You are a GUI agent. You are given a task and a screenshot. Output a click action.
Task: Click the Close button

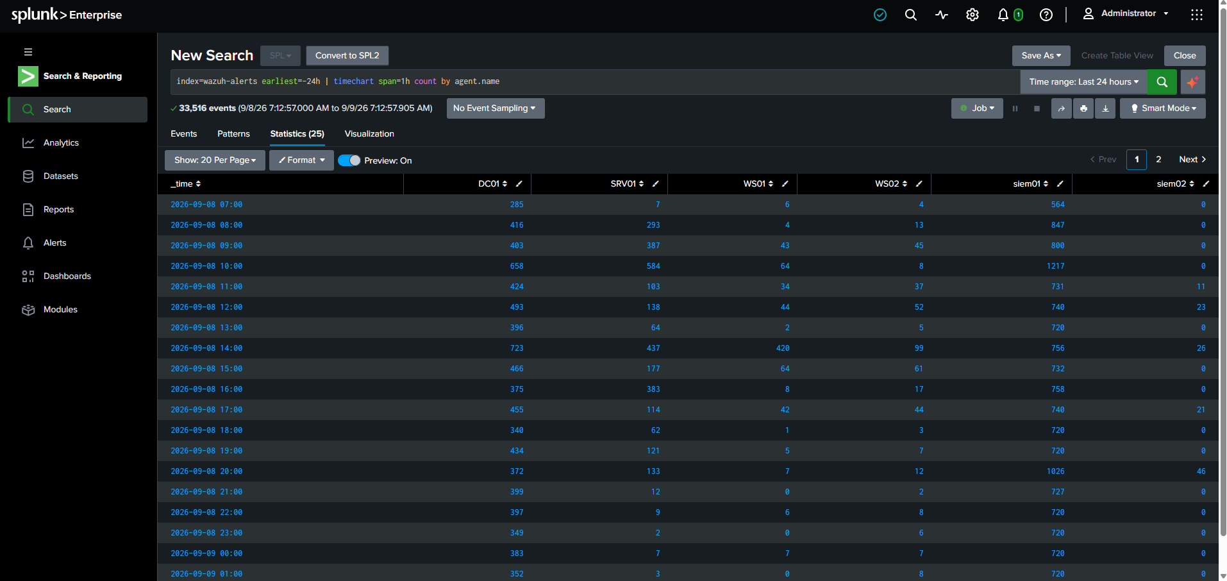[1185, 56]
